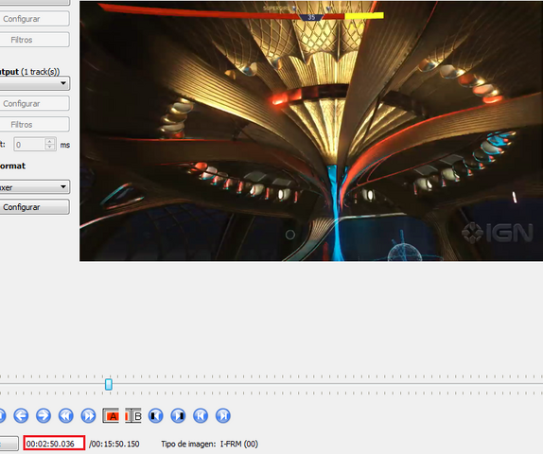Click the 'Tipo de imagen: I-FRM (00)' label
Screen dimensions: 543x454
pos(209,444)
